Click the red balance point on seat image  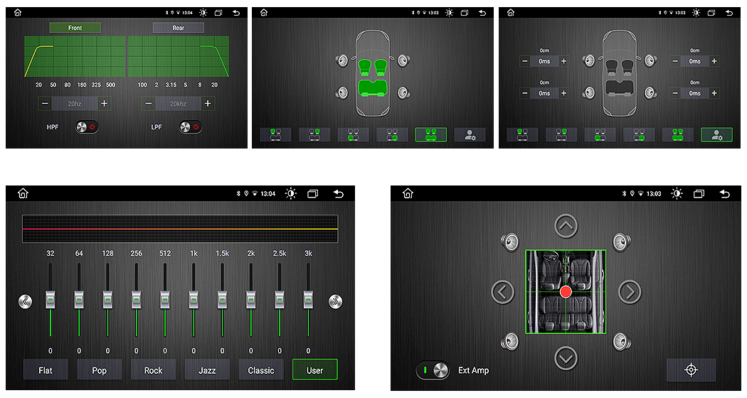[566, 292]
